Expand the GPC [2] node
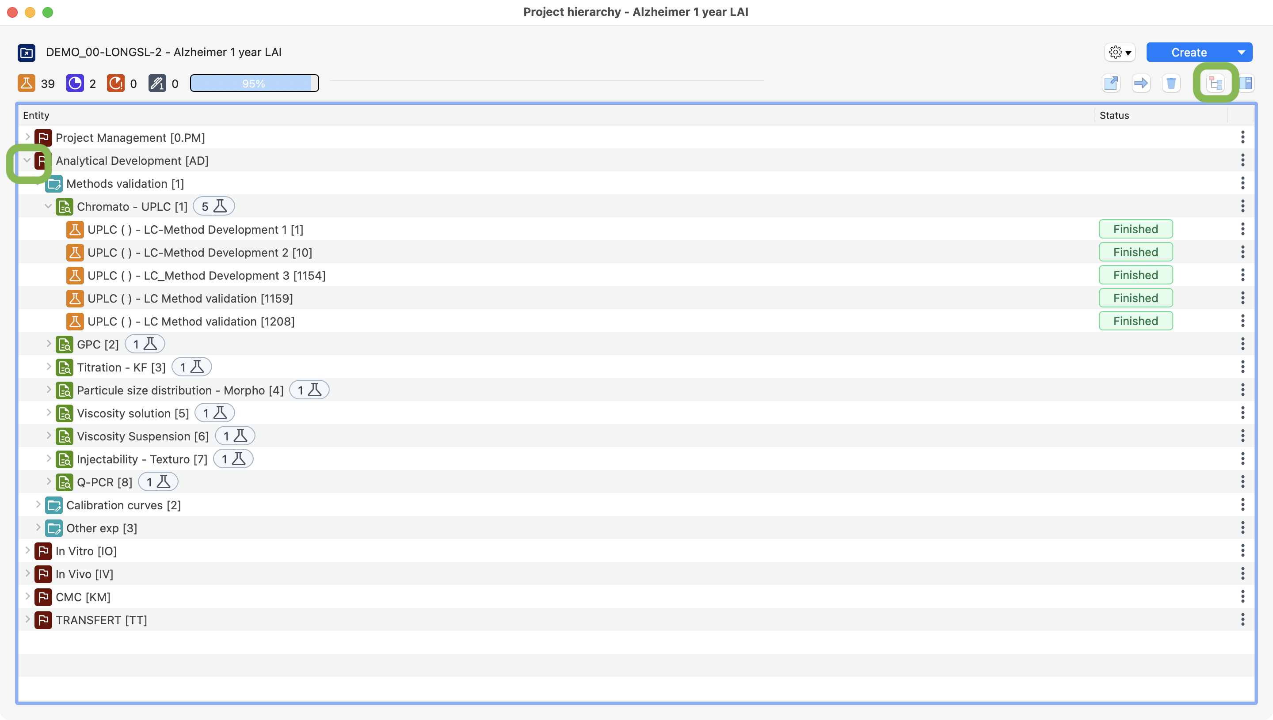This screenshot has height=720, width=1273. point(49,344)
